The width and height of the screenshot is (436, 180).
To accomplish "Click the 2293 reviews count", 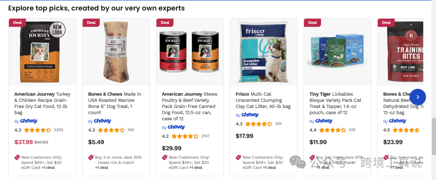I will pos(59,130).
